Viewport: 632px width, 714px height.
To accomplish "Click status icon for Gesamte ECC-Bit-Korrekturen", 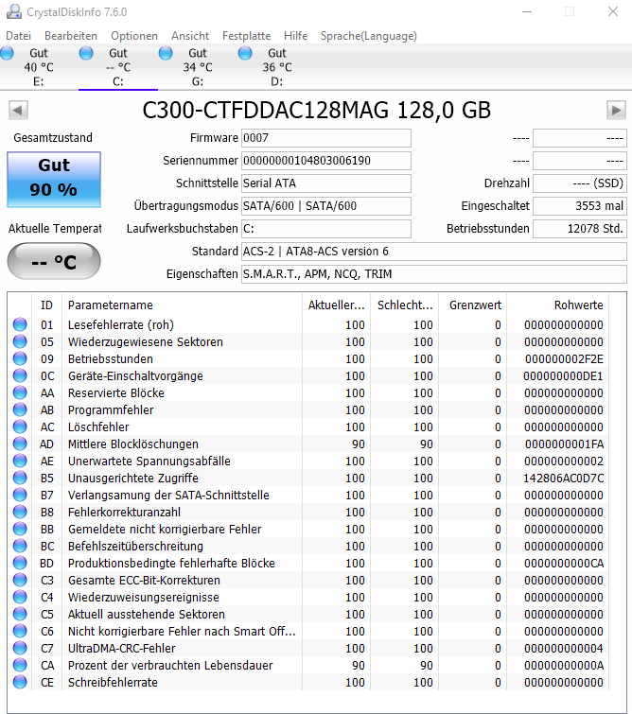I will (20, 580).
